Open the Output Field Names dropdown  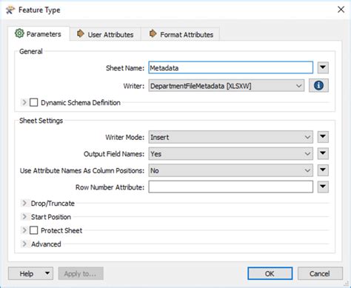click(231, 154)
